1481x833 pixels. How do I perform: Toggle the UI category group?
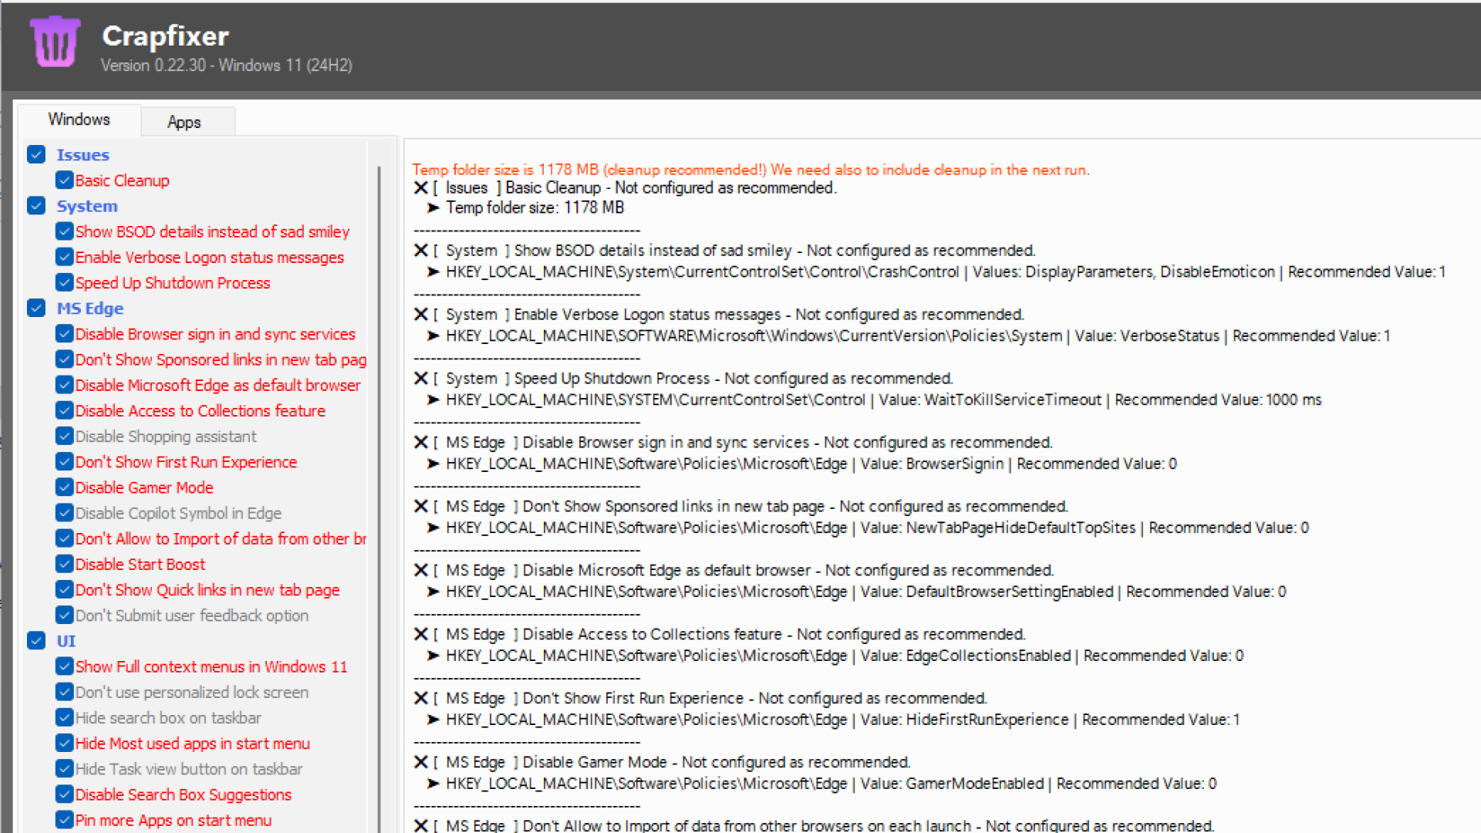point(36,641)
